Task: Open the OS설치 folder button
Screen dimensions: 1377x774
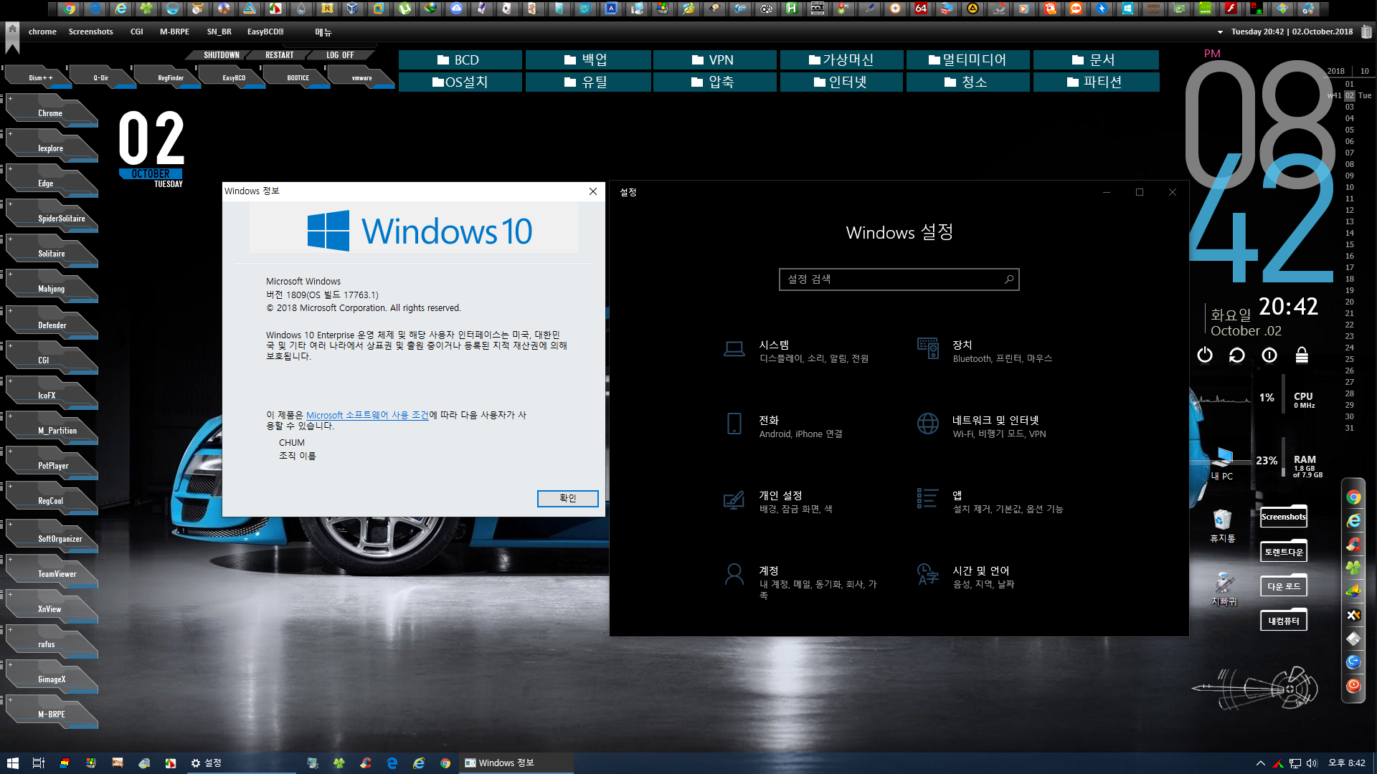Action: tap(460, 82)
